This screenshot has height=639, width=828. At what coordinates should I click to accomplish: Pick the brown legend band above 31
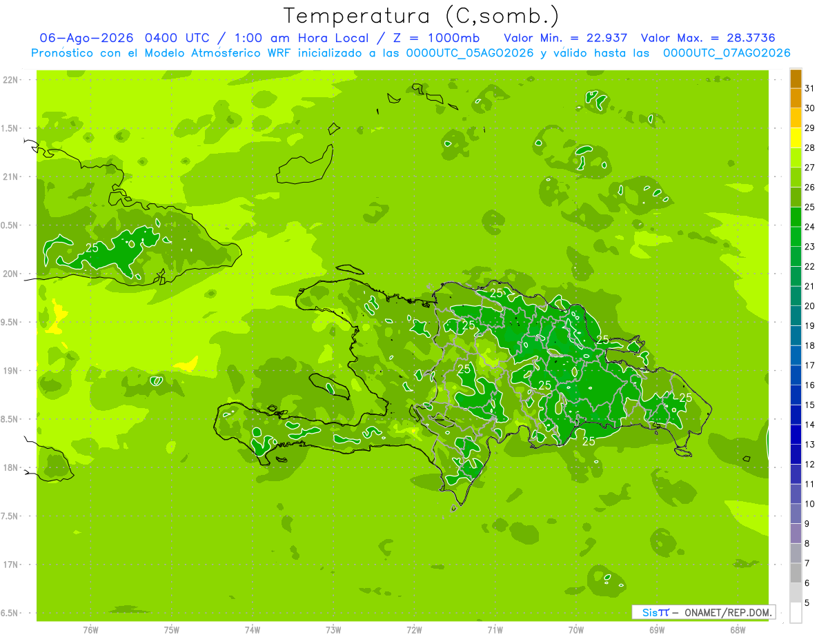point(796,79)
